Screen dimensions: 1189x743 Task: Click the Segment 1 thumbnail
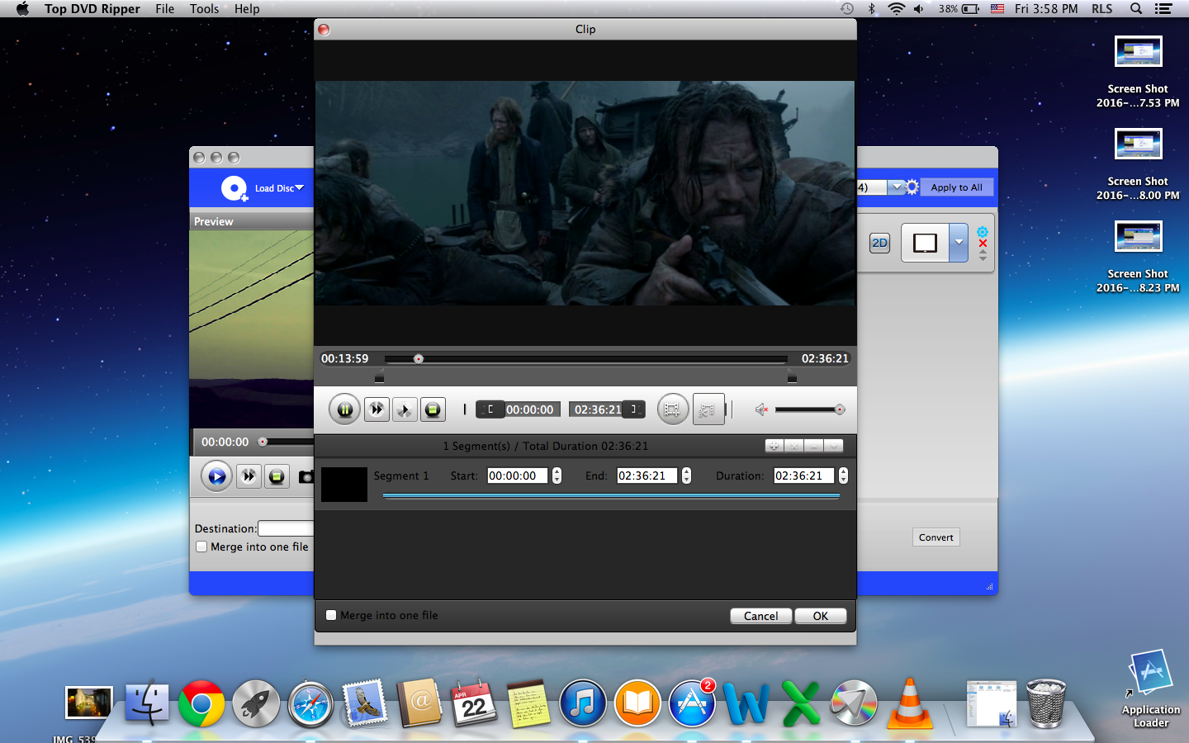click(x=343, y=484)
